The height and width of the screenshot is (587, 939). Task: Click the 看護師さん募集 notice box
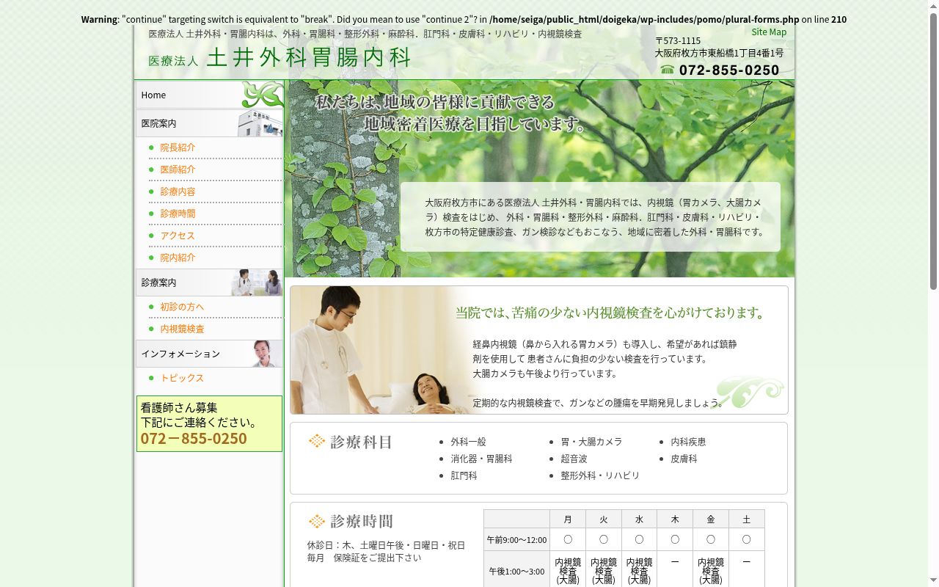coord(209,424)
